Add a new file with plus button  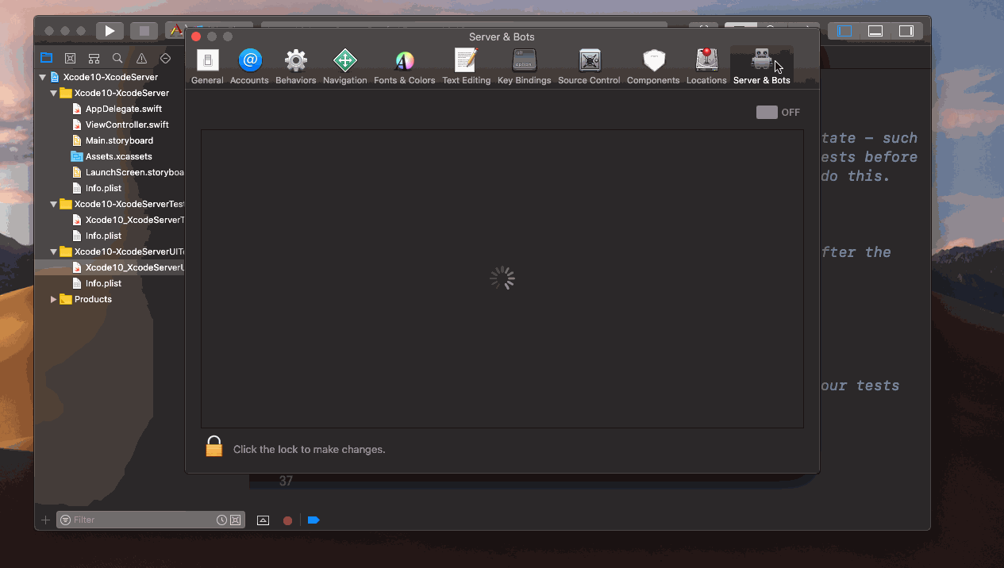tap(45, 520)
